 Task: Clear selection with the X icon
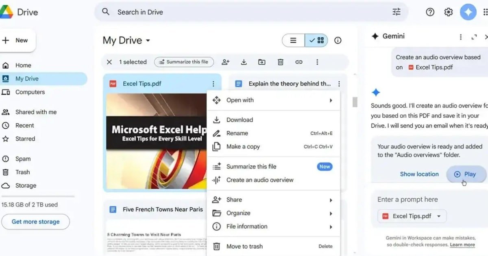[x=109, y=62]
